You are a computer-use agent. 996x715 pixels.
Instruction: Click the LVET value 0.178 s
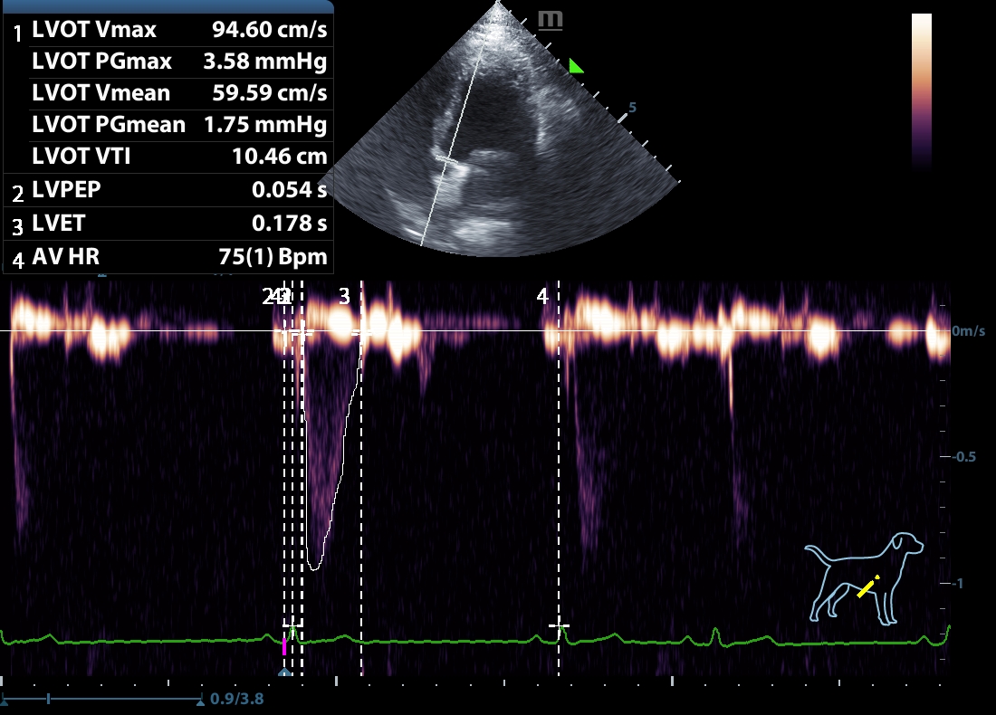tap(289, 223)
